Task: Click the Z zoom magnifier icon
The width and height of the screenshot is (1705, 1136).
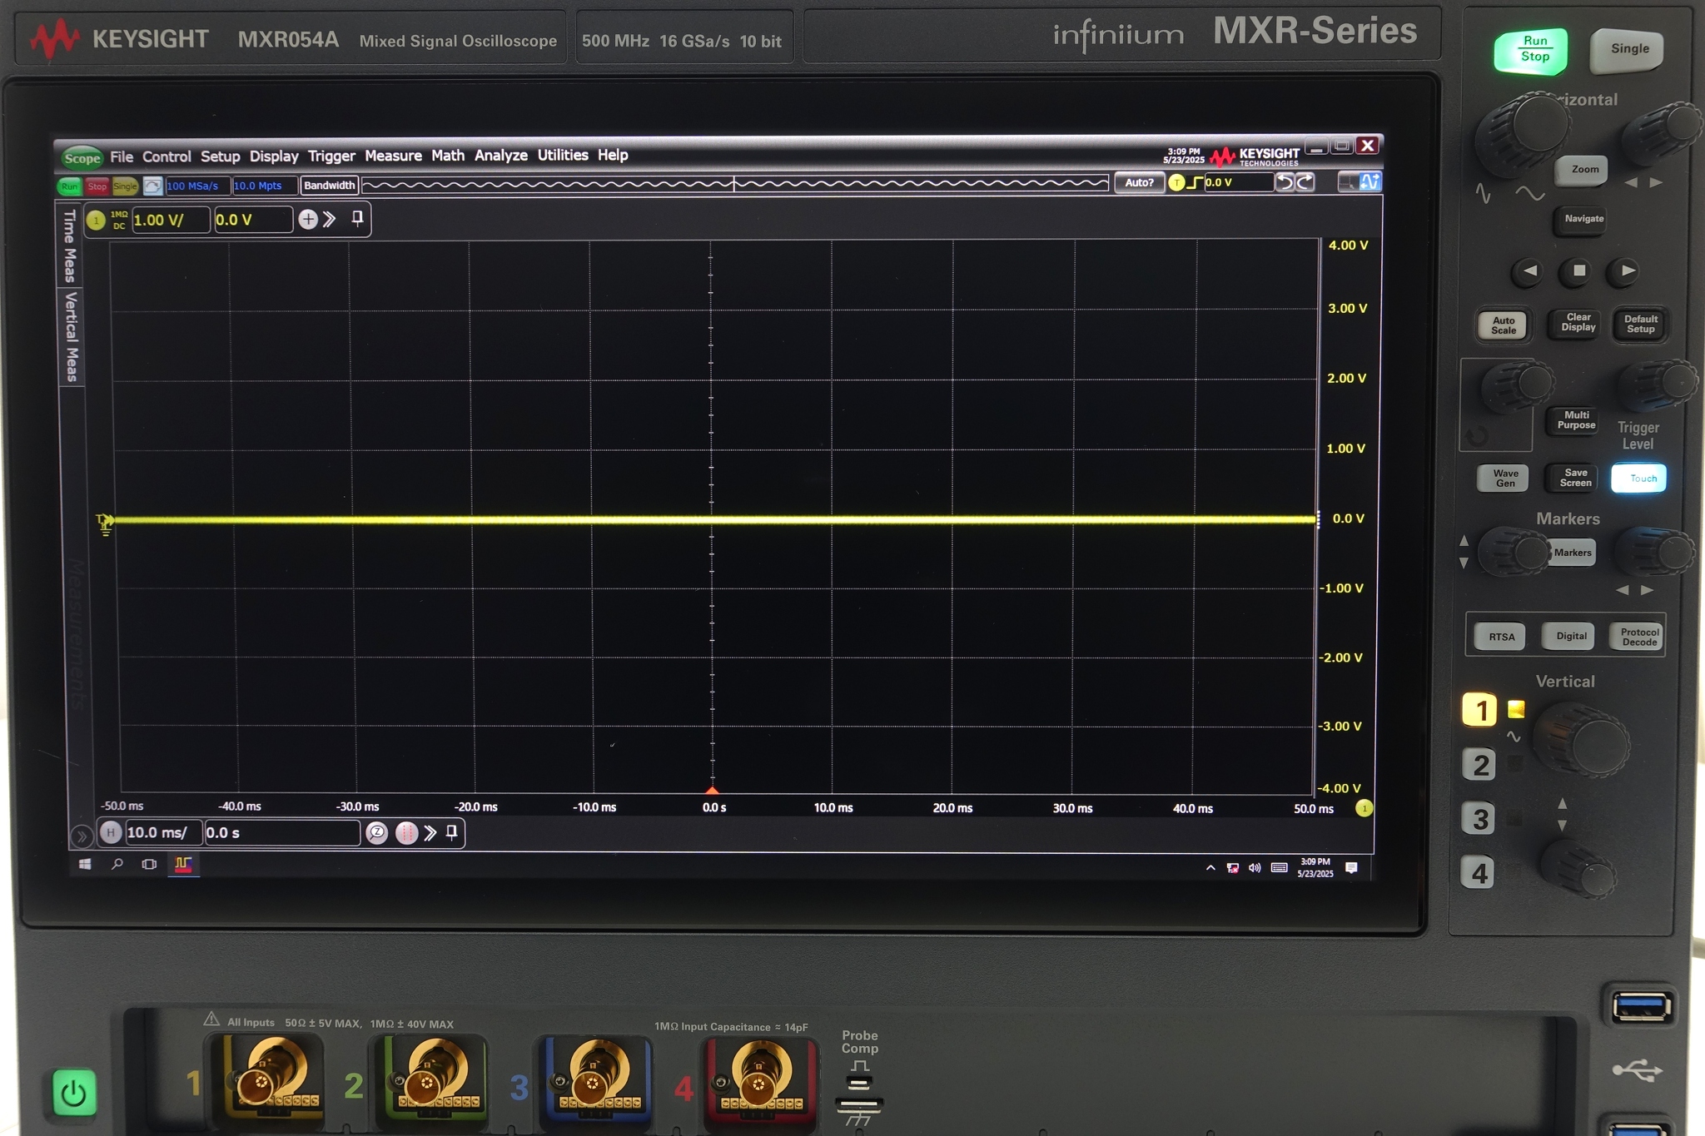Action: click(377, 832)
